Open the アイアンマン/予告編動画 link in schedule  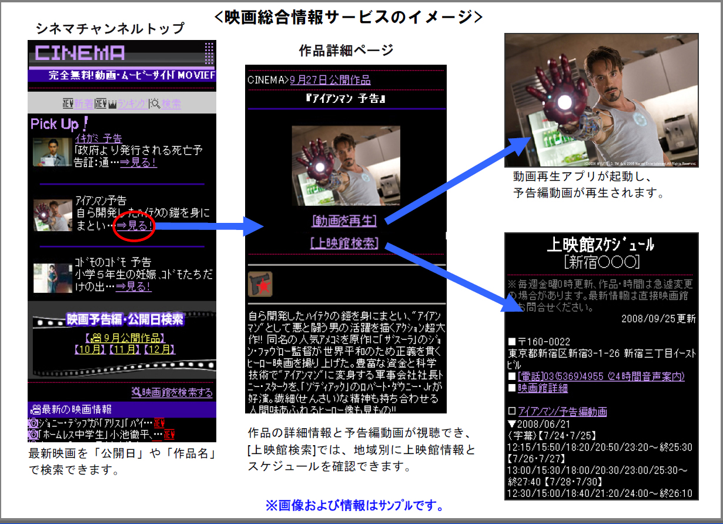562,412
